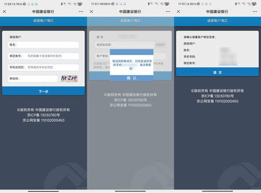
Task: Click the 附加码 captcha input field
Action: coord(39,79)
